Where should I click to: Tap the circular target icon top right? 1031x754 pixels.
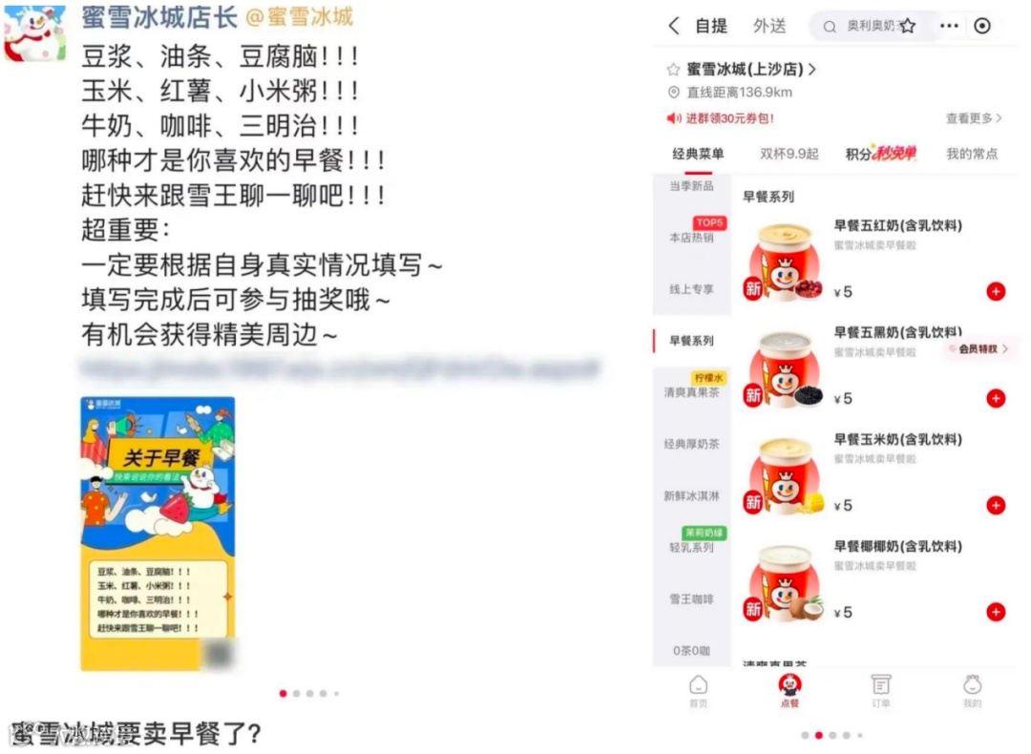(982, 27)
